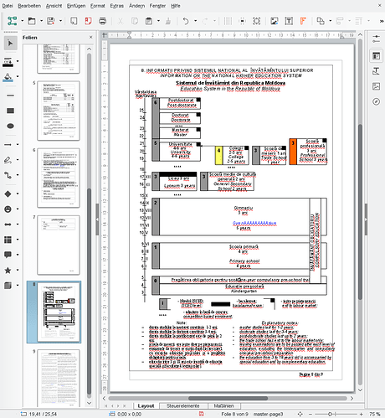Image resolution: width=385 pixels, height=418 pixels.
Task: Select the arrow selection tool
Action: [x=10, y=44]
